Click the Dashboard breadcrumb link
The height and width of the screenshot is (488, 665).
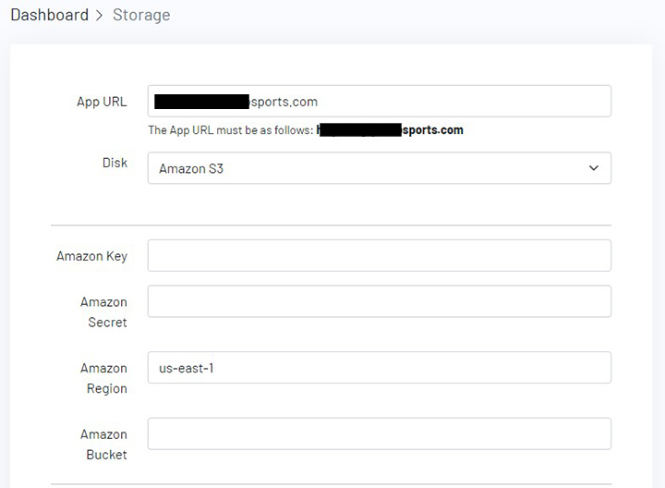(x=49, y=15)
